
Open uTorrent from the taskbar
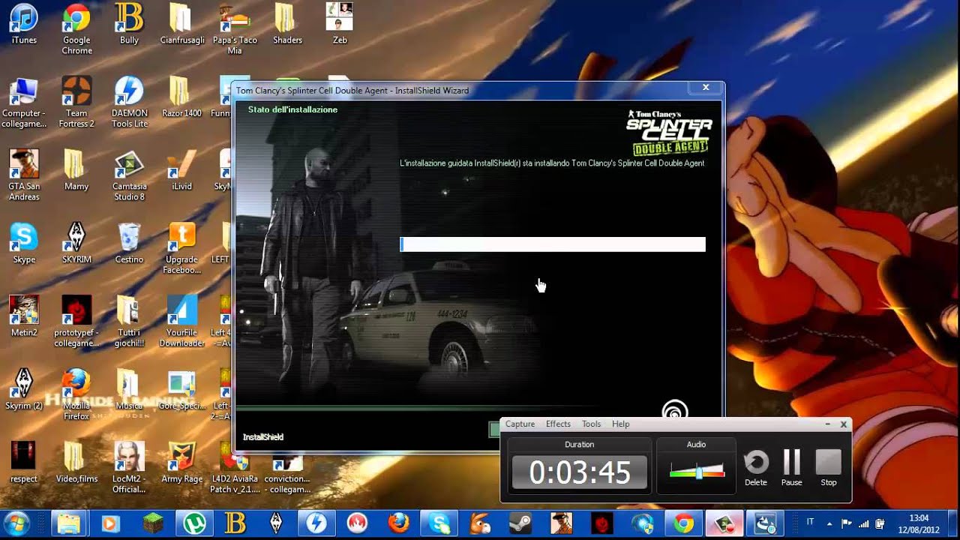click(x=193, y=523)
